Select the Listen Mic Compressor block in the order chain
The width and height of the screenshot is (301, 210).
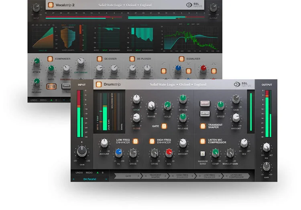(236, 176)
